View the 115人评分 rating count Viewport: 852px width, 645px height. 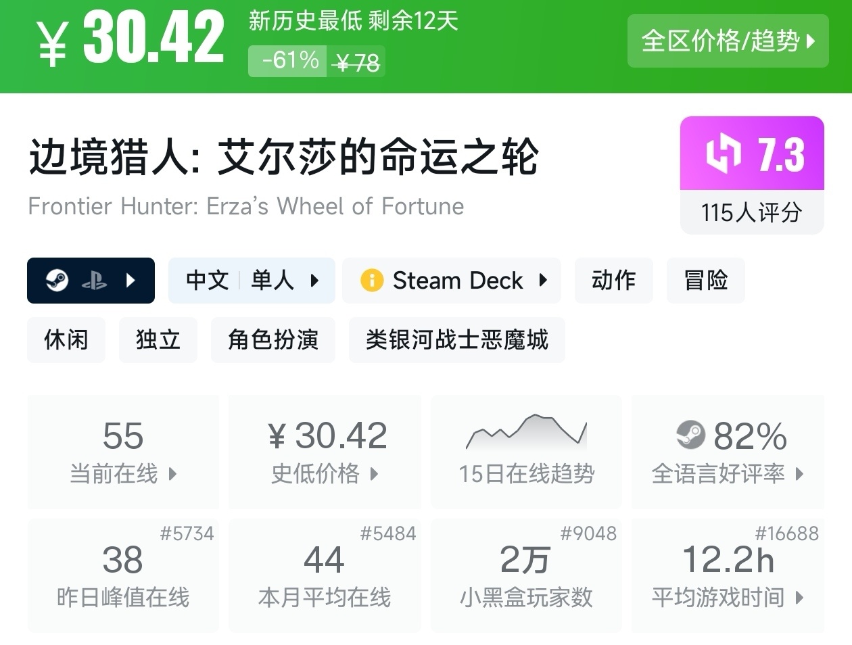(751, 212)
